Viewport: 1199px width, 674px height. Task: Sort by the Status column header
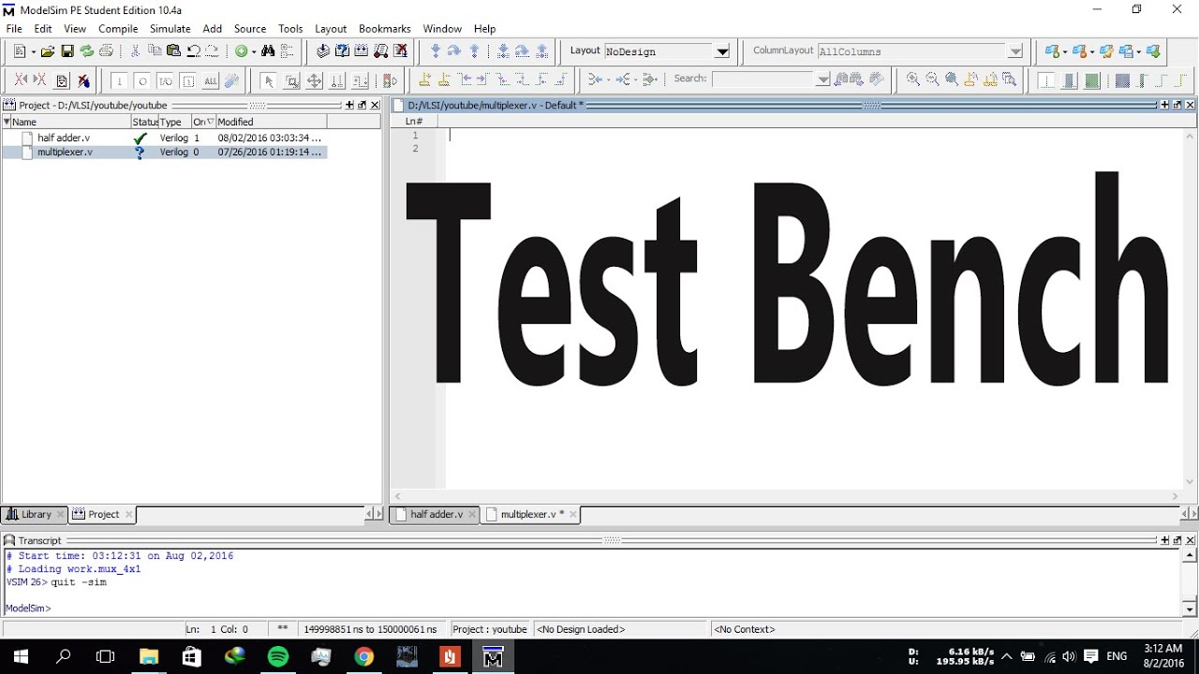(144, 122)
